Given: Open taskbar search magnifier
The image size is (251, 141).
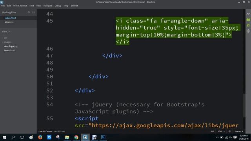Looking at the screenshot, I should 13,137.
